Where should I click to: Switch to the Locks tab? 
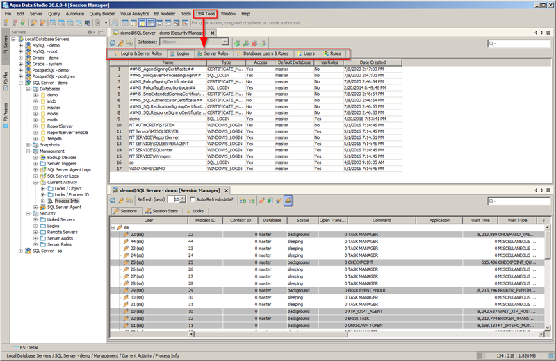coord(195,211)
